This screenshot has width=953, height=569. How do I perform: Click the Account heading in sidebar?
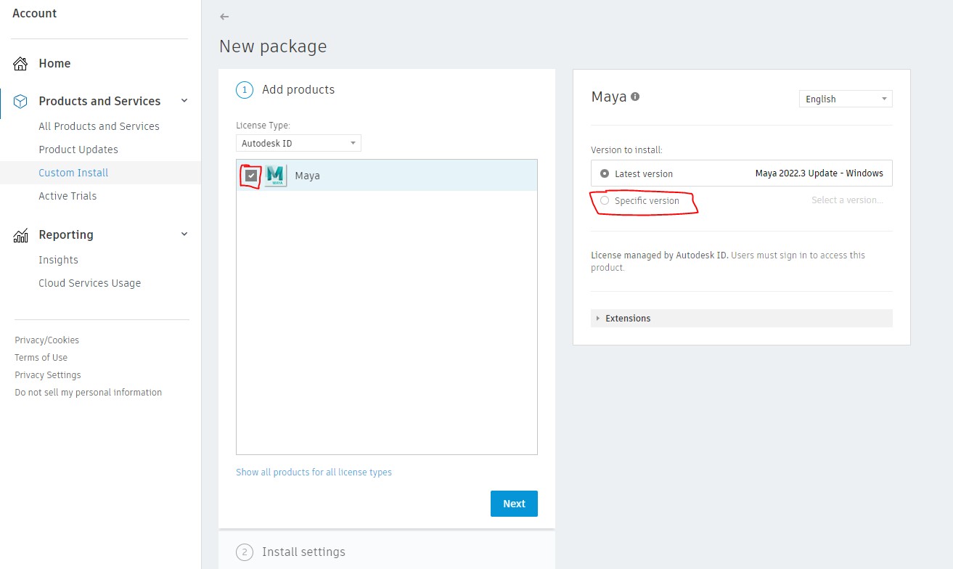tap(34, 14)
